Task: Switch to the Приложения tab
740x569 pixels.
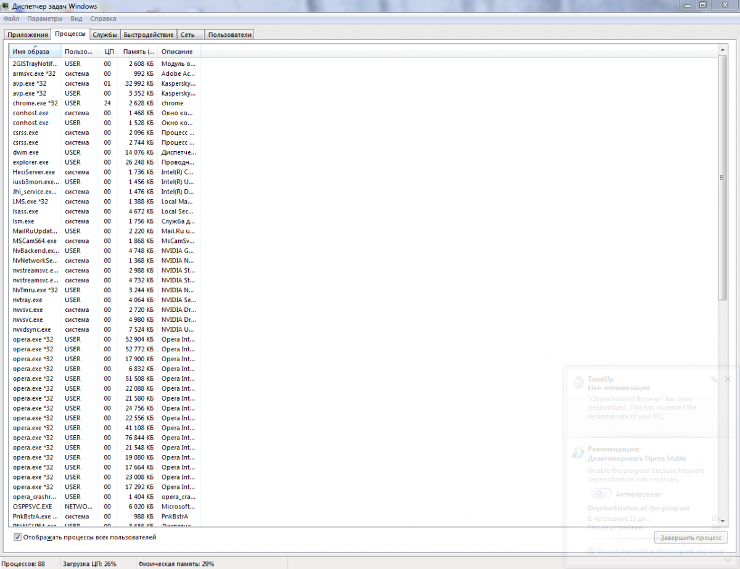Action: coord(28,35)
